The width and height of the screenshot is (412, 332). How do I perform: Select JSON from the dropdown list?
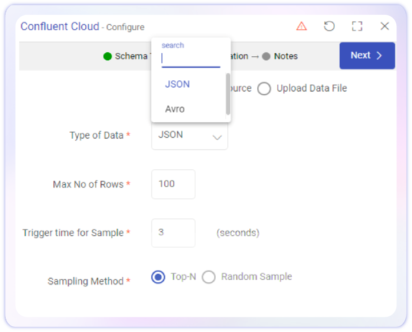(177, 84)
